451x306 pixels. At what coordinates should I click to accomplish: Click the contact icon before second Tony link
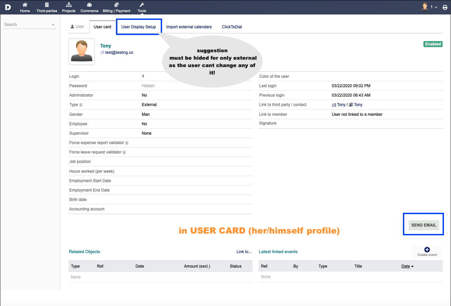(351, 105)
